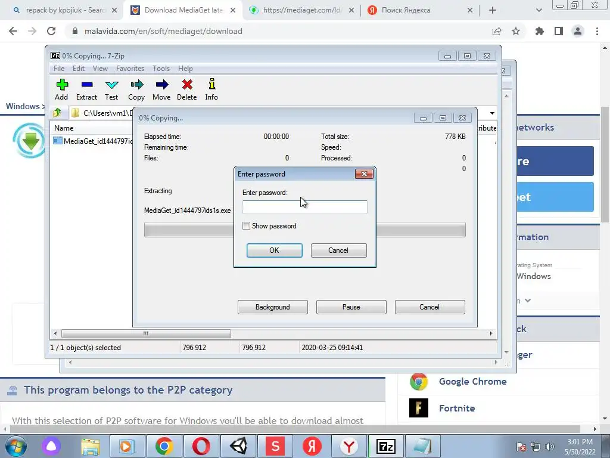Open the Chrome tab search chevron
Screen dimensions: 610x458
(539, 10)
